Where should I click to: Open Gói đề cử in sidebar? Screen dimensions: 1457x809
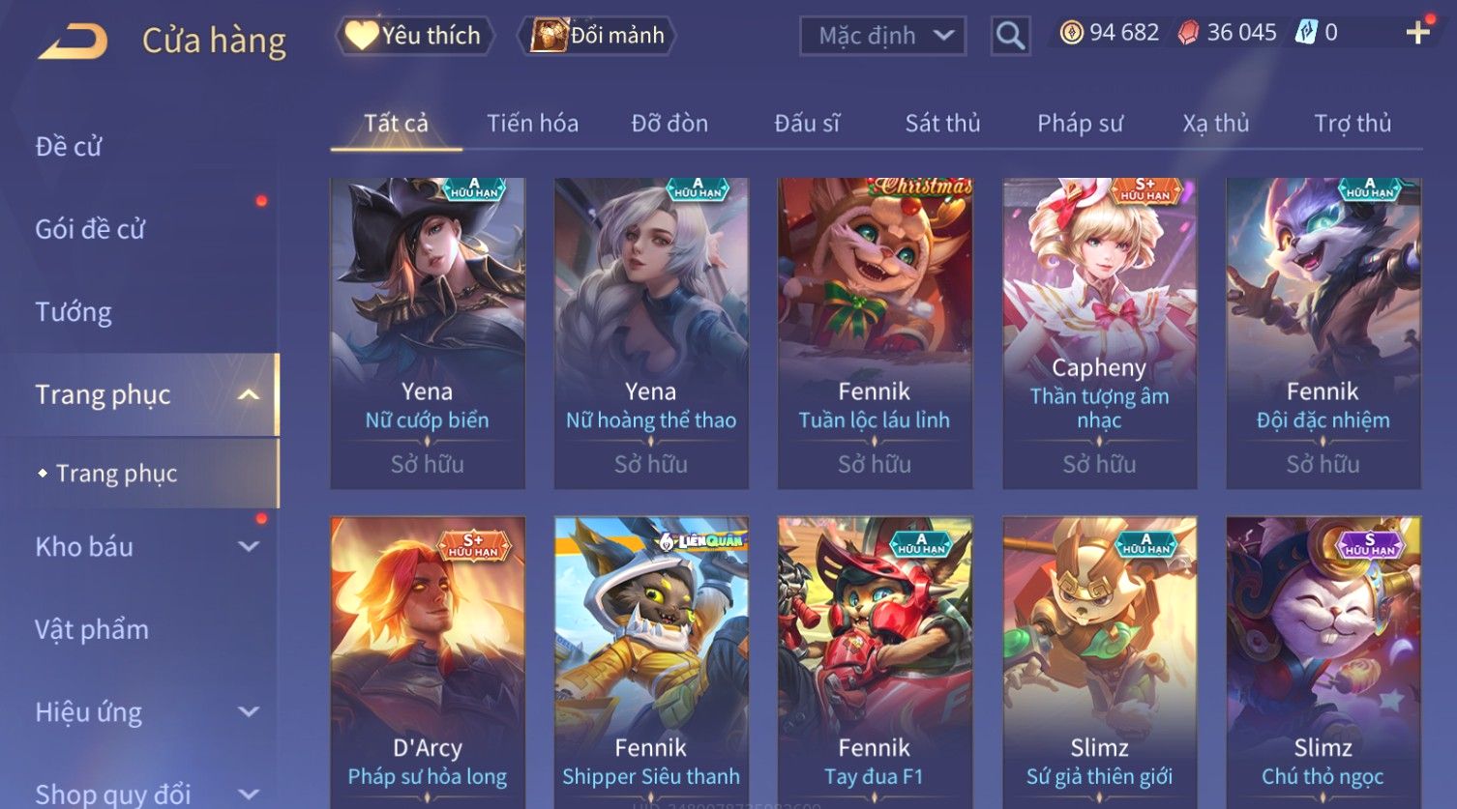click(x=90, y=229)
